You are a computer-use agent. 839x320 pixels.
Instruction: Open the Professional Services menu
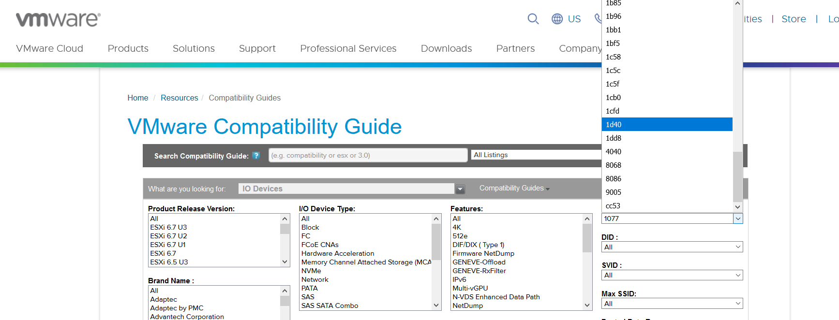[x=348, y=48]
